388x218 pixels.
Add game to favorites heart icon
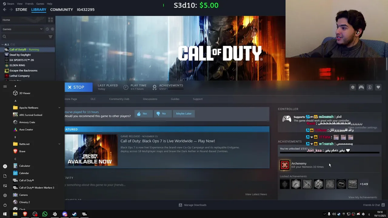click(378, 87)
